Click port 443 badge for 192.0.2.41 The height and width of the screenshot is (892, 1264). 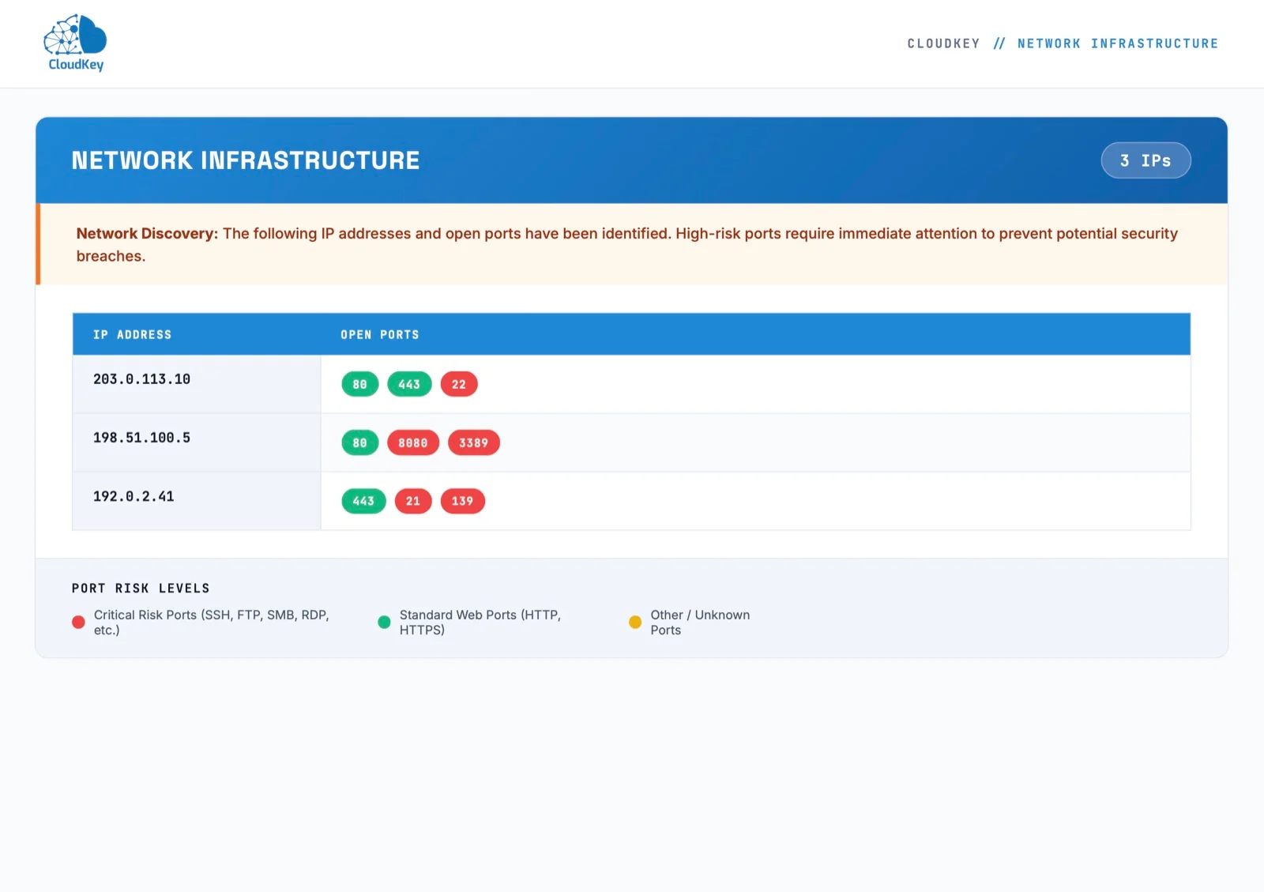coord(363,501)
